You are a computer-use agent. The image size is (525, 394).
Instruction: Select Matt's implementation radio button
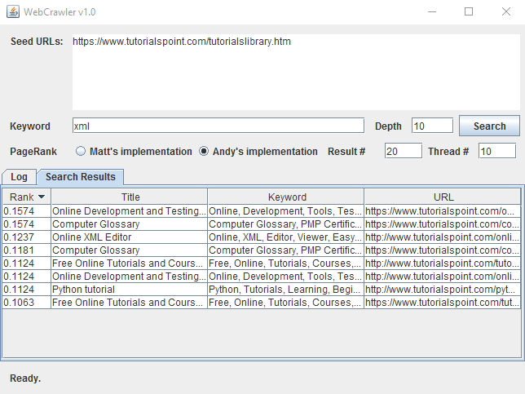click(x=81, y=151)
